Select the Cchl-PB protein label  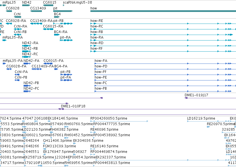21,77
